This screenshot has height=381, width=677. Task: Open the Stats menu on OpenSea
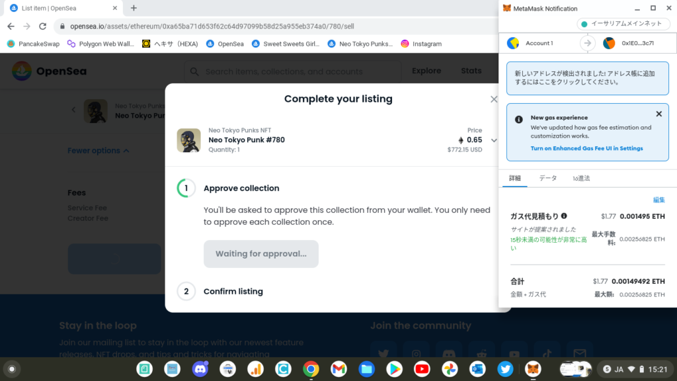[471, 71]
